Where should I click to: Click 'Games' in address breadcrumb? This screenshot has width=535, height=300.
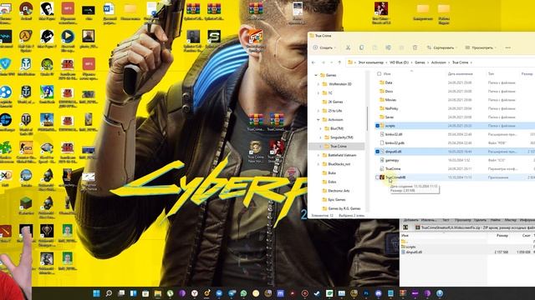pos(420,62)
